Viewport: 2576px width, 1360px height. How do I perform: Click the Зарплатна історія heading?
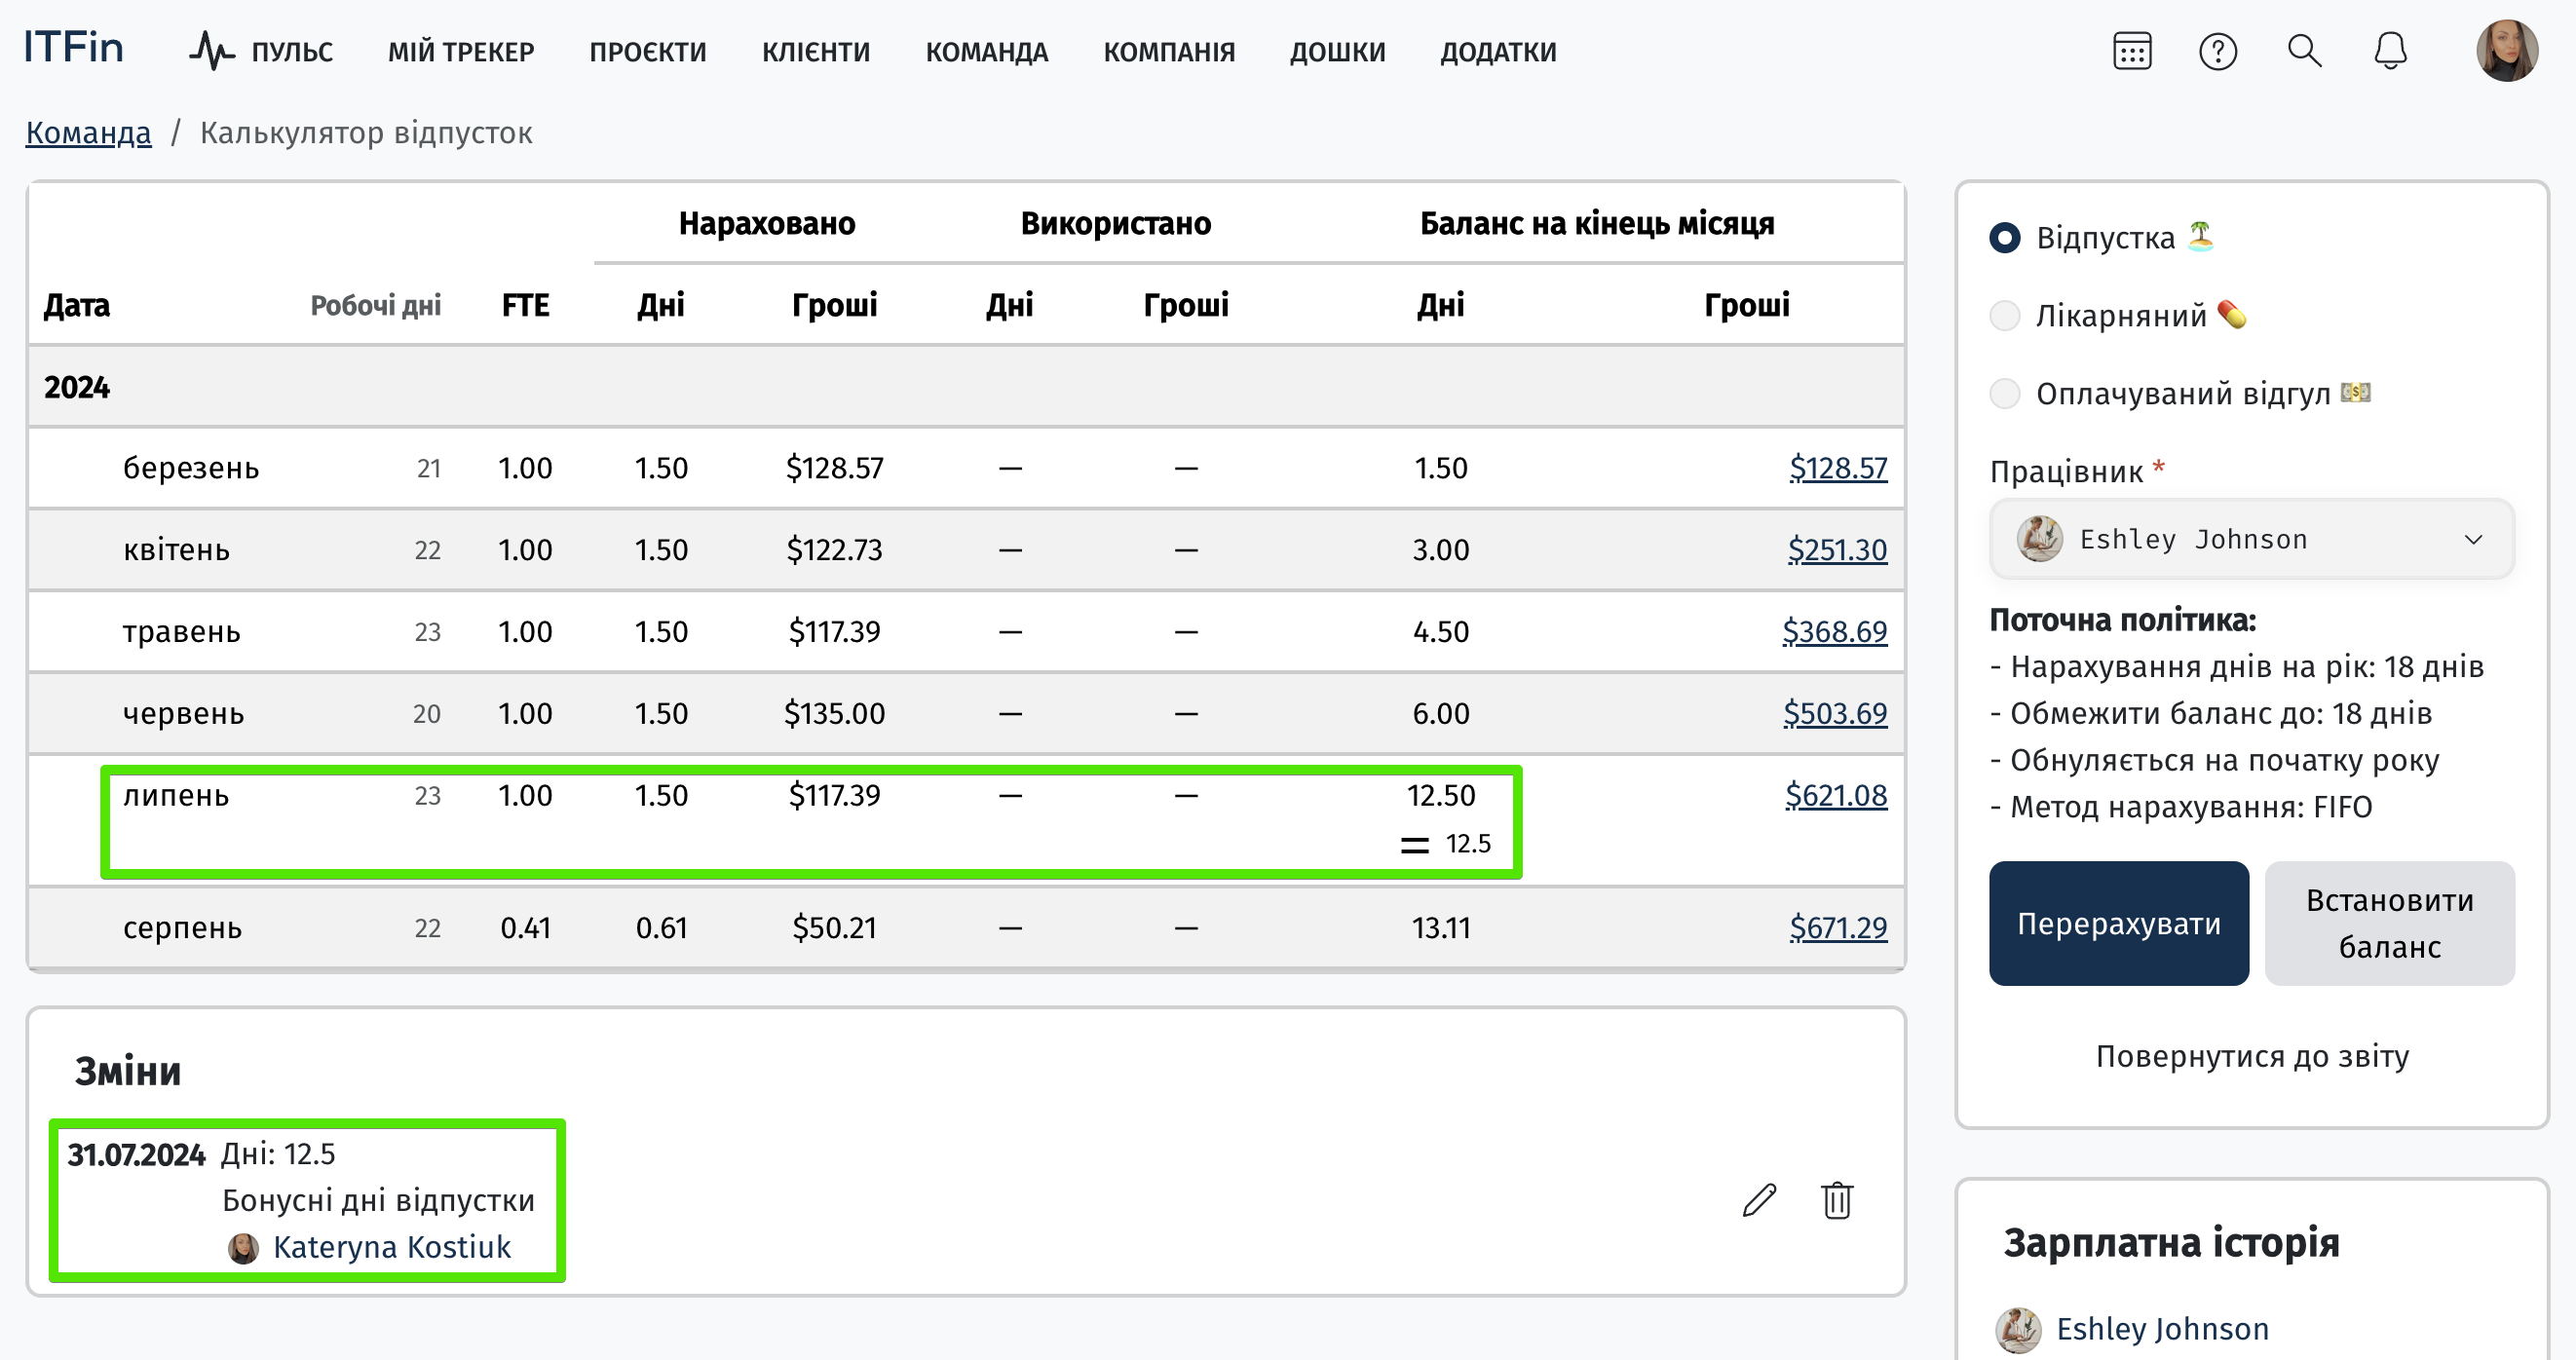point(2172,1243)
